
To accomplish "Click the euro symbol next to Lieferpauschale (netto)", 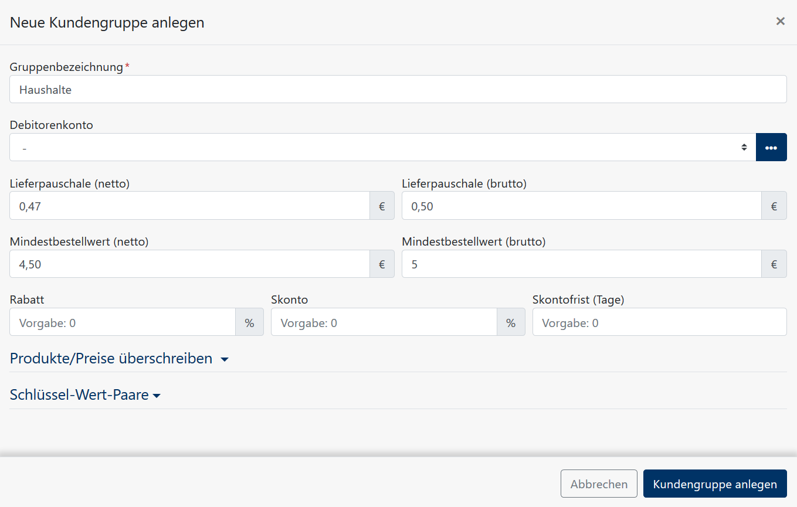I will click(382, 206).
